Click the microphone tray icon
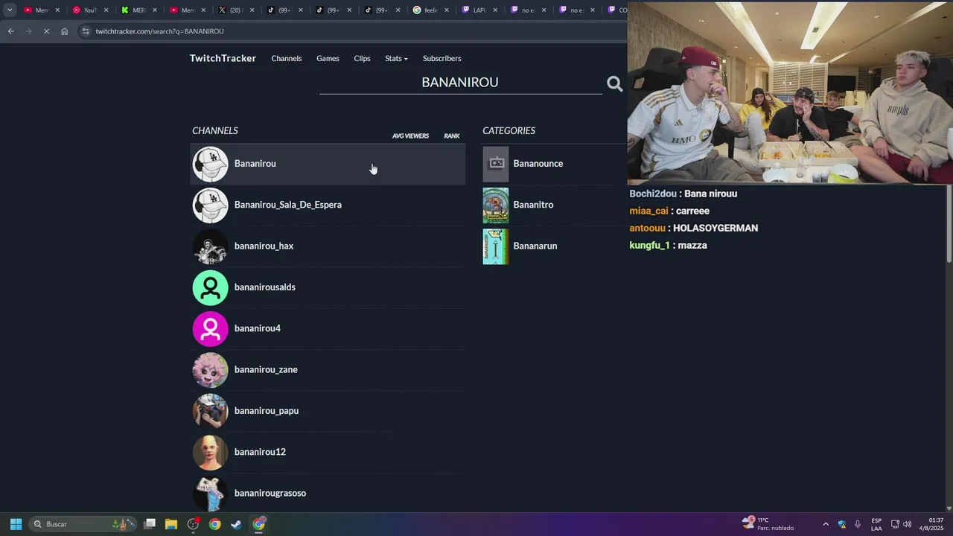The width and height of the screenshot is (953, 536). tap(858, 524)
